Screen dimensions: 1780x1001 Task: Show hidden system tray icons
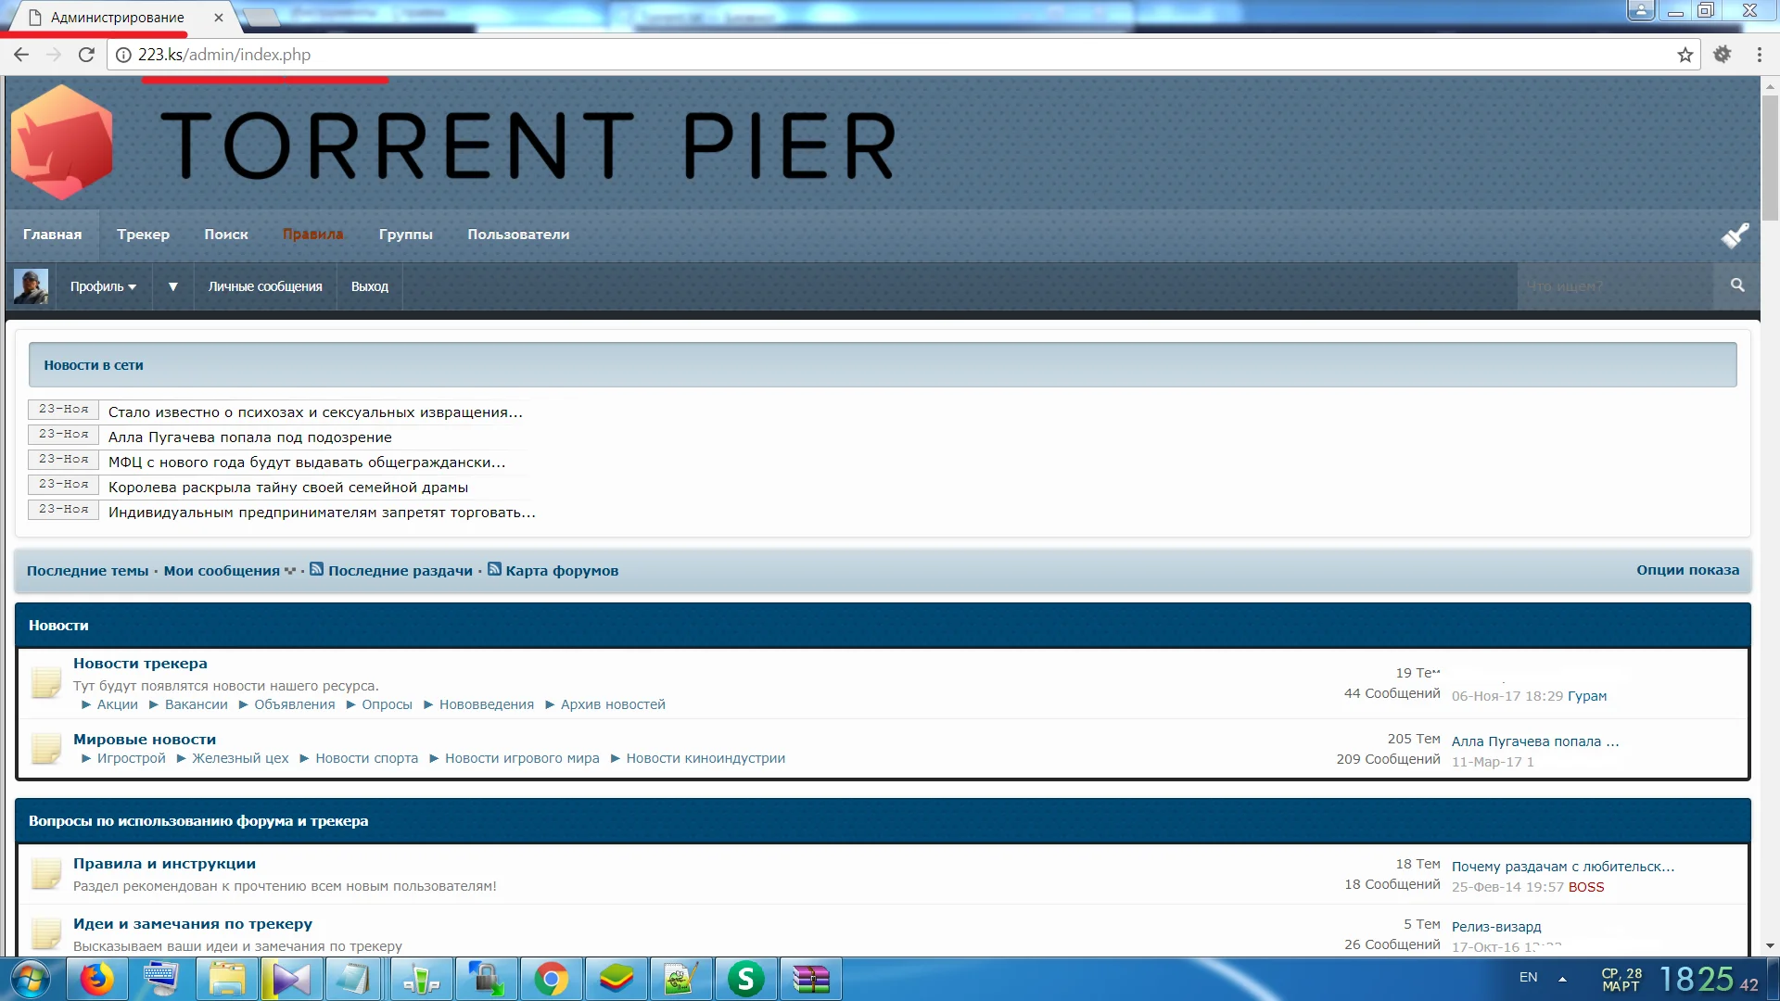(1562, 979)
